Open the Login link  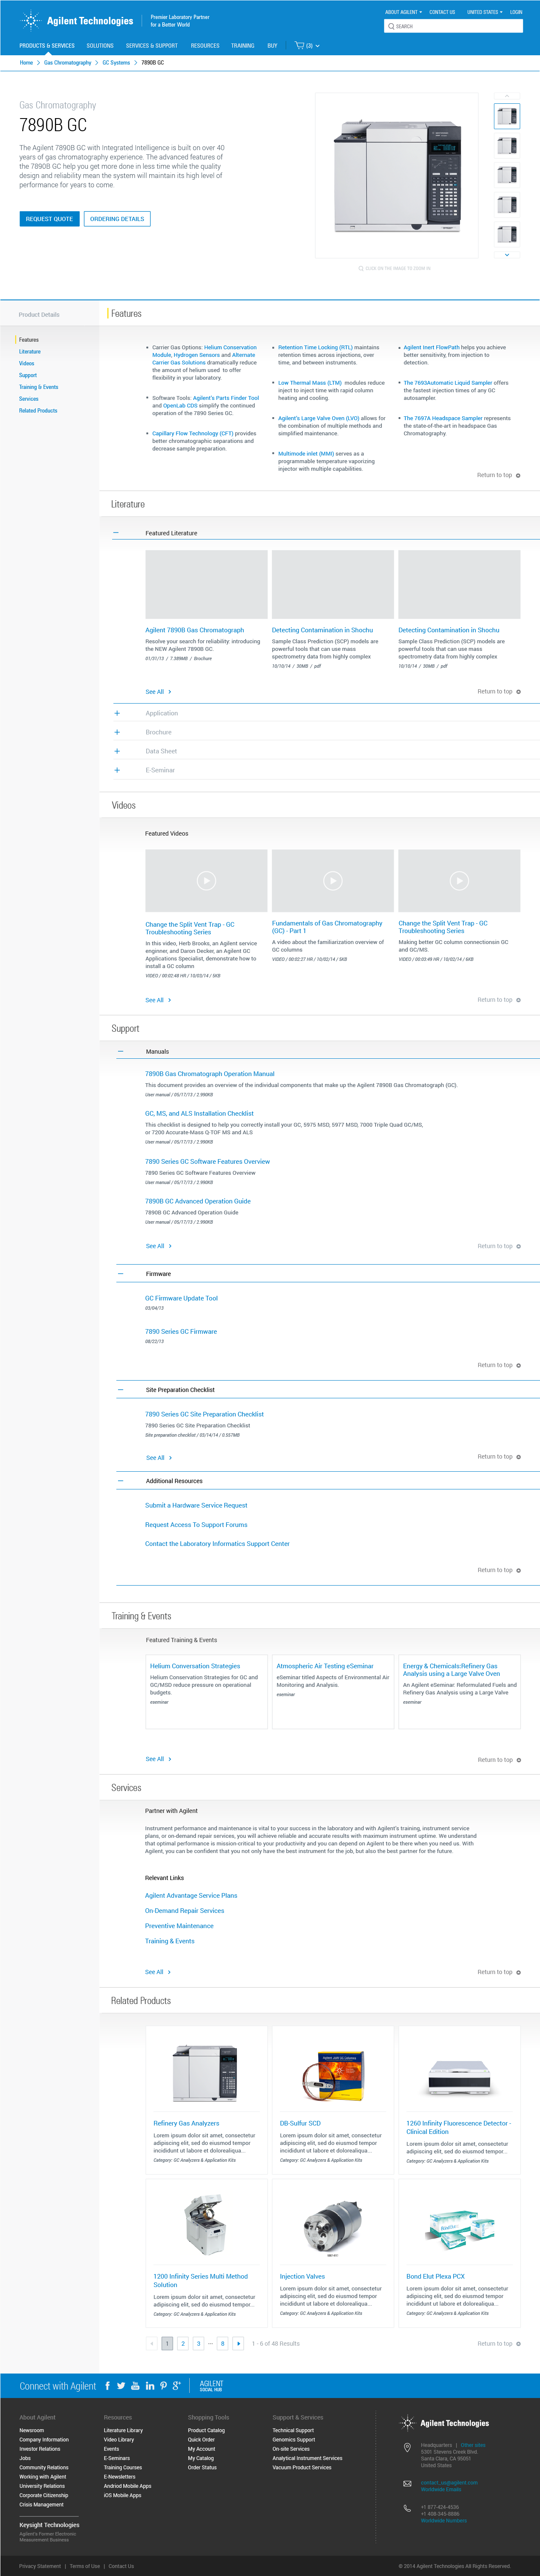[x=516, y=12]
